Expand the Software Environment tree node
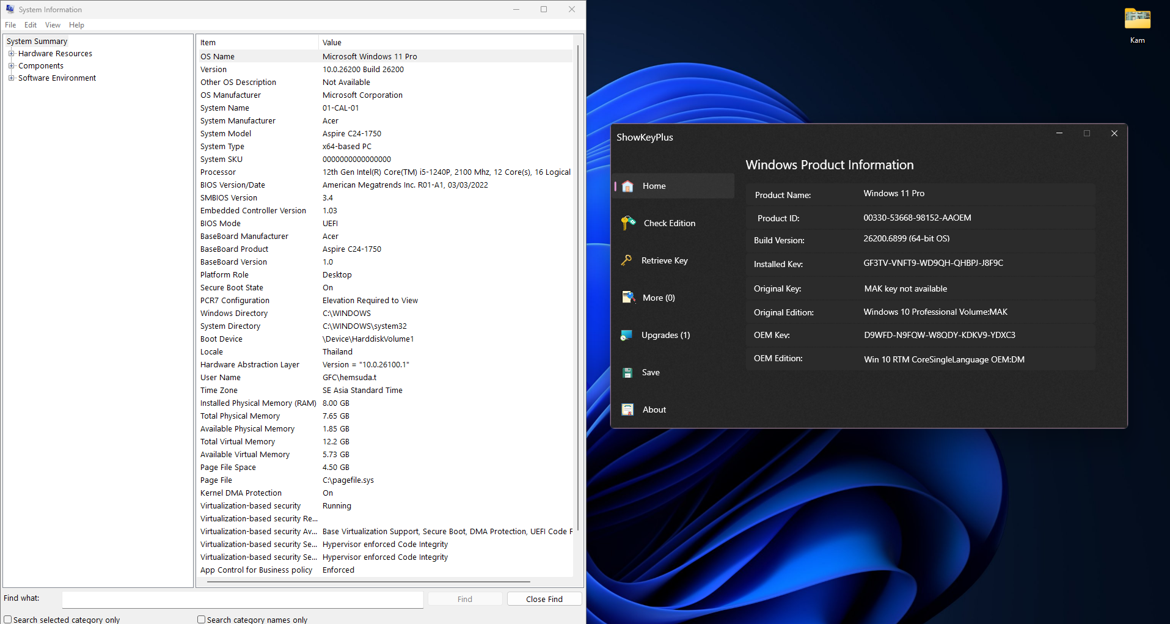This screenshot has width=1170, height=624. click(x=11, y=78)
